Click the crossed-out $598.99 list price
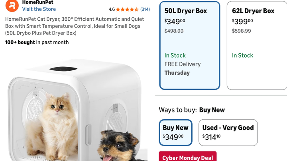 [242, 31]
